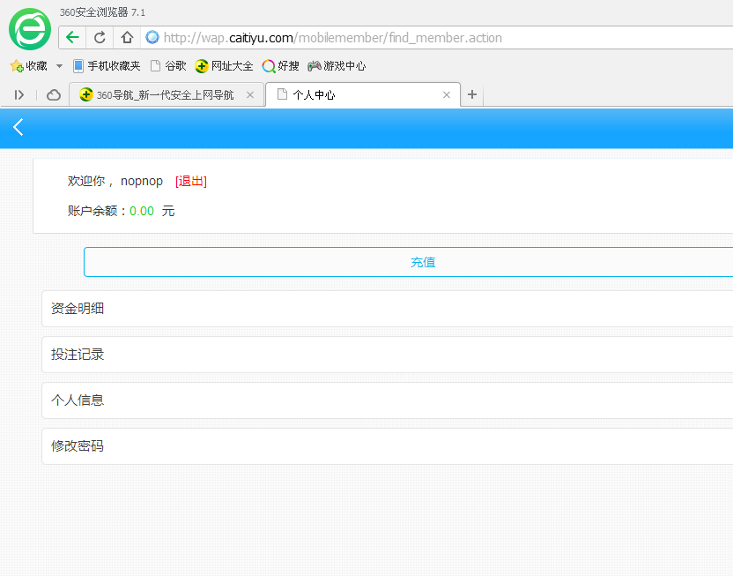Toggle the sidebar panel icon
This screenshot has width=733, height=576.
(x=19, y=95)
